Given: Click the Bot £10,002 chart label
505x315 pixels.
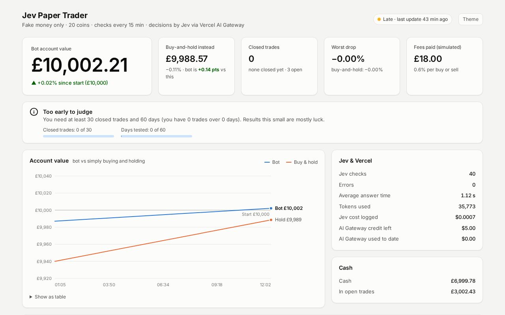Looking at the screenshot, I should (289, 208).
